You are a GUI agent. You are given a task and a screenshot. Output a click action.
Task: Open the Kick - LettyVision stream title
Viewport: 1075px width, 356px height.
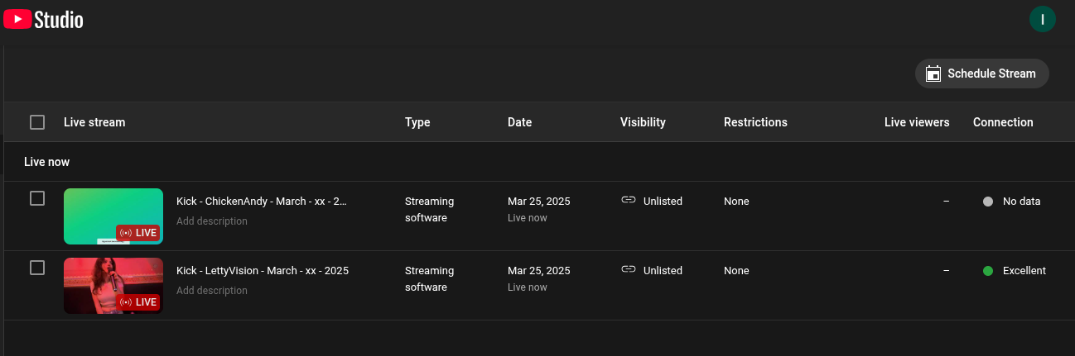pos(262,270)
